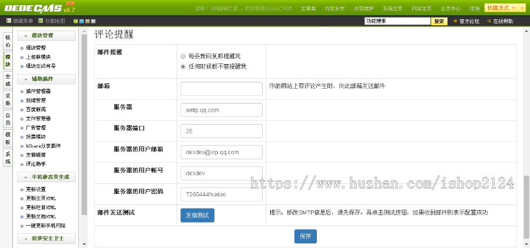Click the 搜索 search button
This screenshot has width=530, height=248.
[439, 21]
